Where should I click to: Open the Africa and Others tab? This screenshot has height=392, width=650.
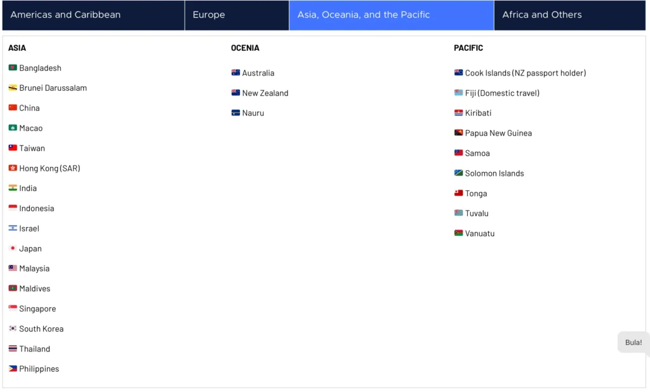tap(569, 15)
